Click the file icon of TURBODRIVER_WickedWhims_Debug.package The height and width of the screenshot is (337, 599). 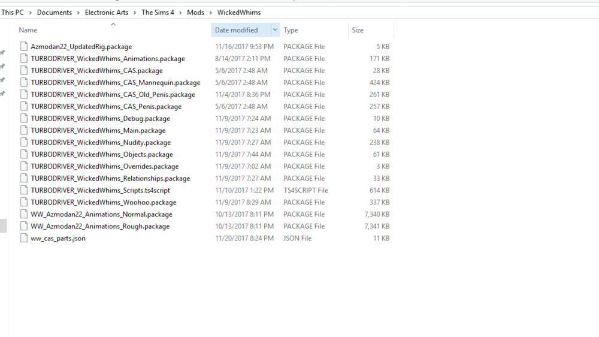(24, 119)
